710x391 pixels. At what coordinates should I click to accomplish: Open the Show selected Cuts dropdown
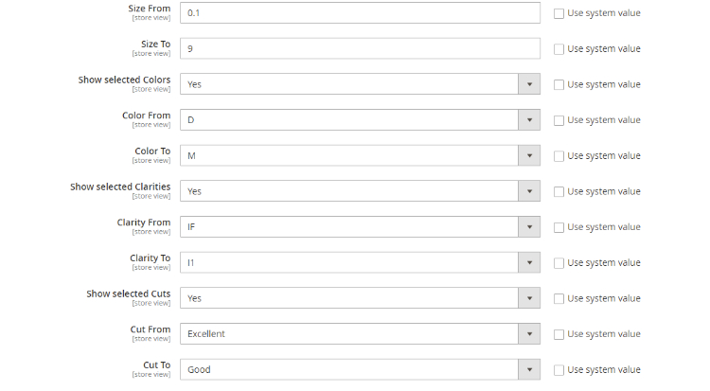pos(360,298)
